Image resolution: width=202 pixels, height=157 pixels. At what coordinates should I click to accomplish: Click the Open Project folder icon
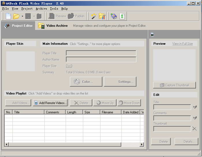tap(16, 16)
